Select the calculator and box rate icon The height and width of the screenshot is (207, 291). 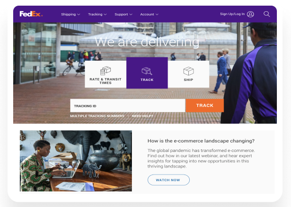[105, 71]
